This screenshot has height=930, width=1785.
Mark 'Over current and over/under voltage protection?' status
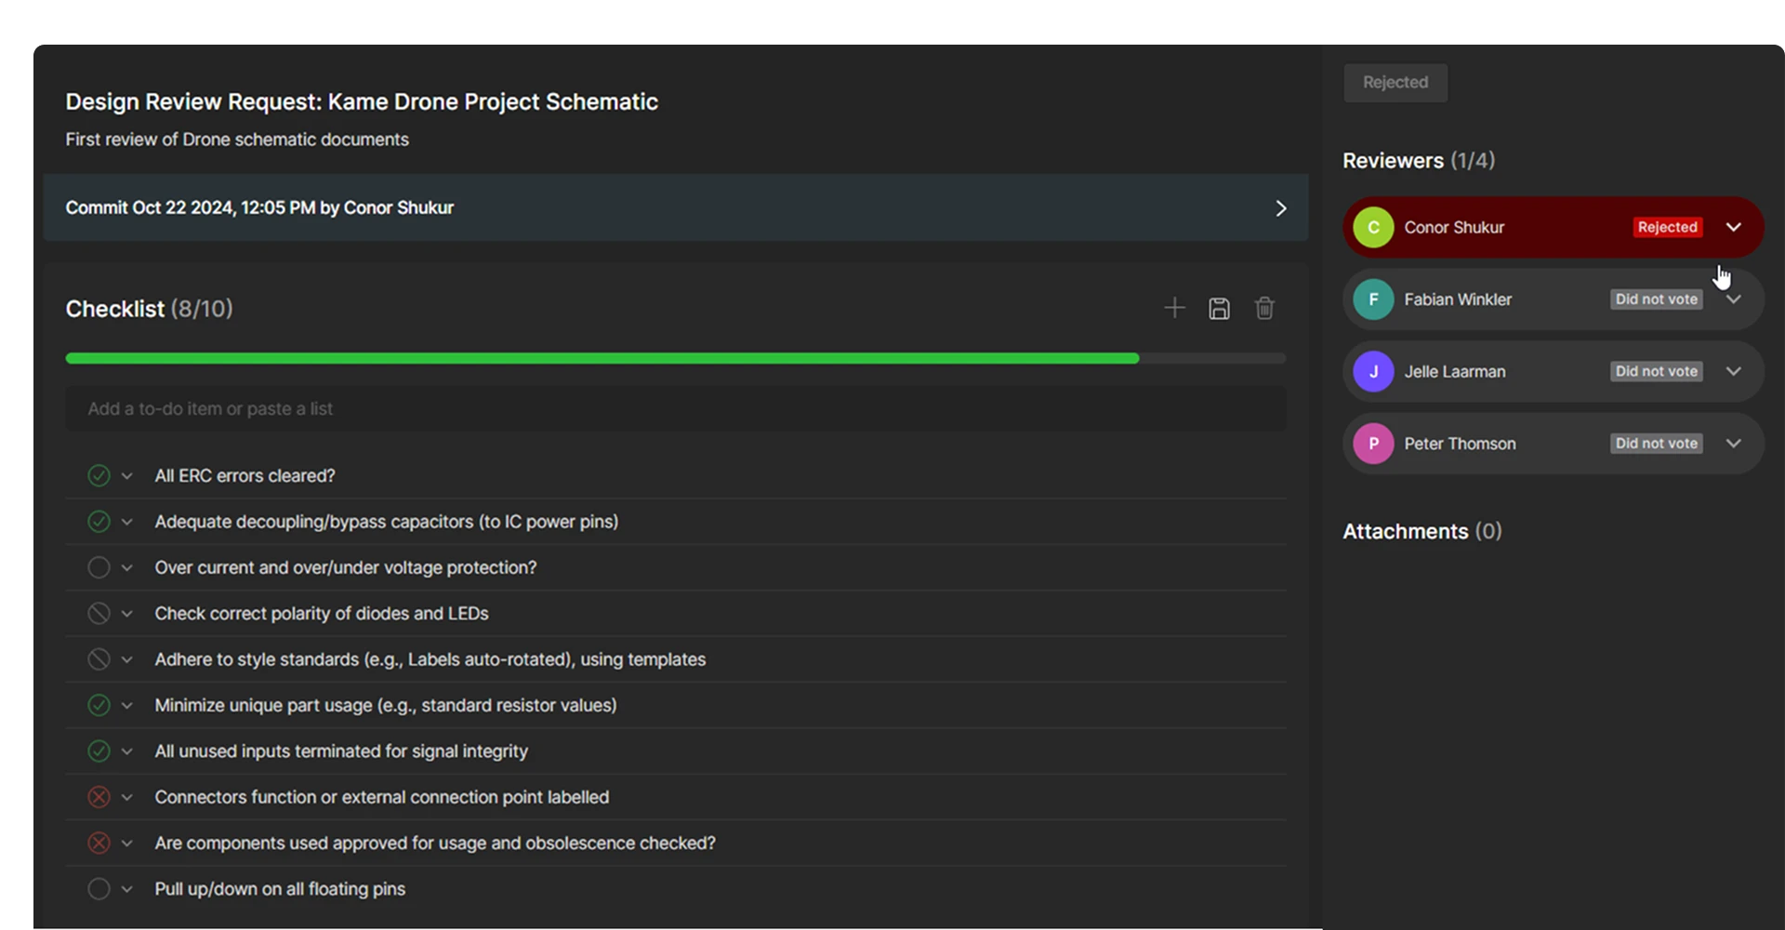click(x=99, y=567)
